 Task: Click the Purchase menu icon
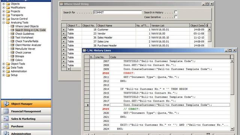(x=6, y=126)
